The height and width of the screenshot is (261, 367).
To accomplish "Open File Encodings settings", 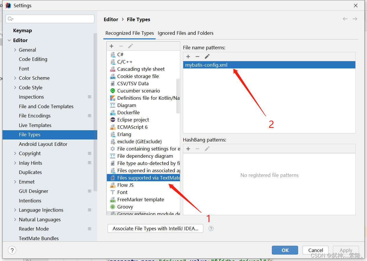I will click(35, 116).
